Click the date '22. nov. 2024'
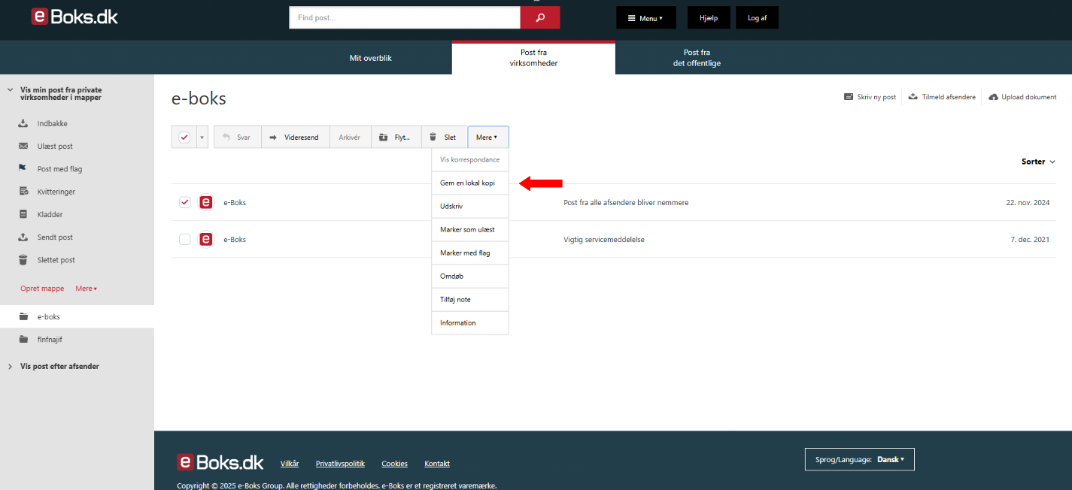 point(1028,203)
